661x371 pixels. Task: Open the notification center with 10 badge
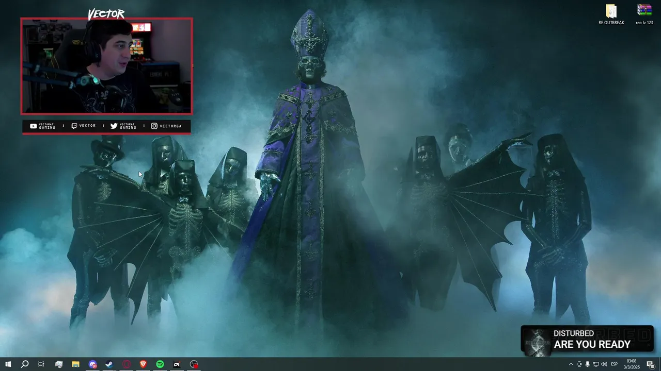click(651, 364)
